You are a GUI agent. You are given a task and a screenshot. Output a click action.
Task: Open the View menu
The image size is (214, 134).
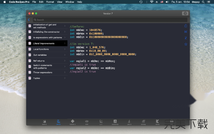coord(60,2)
